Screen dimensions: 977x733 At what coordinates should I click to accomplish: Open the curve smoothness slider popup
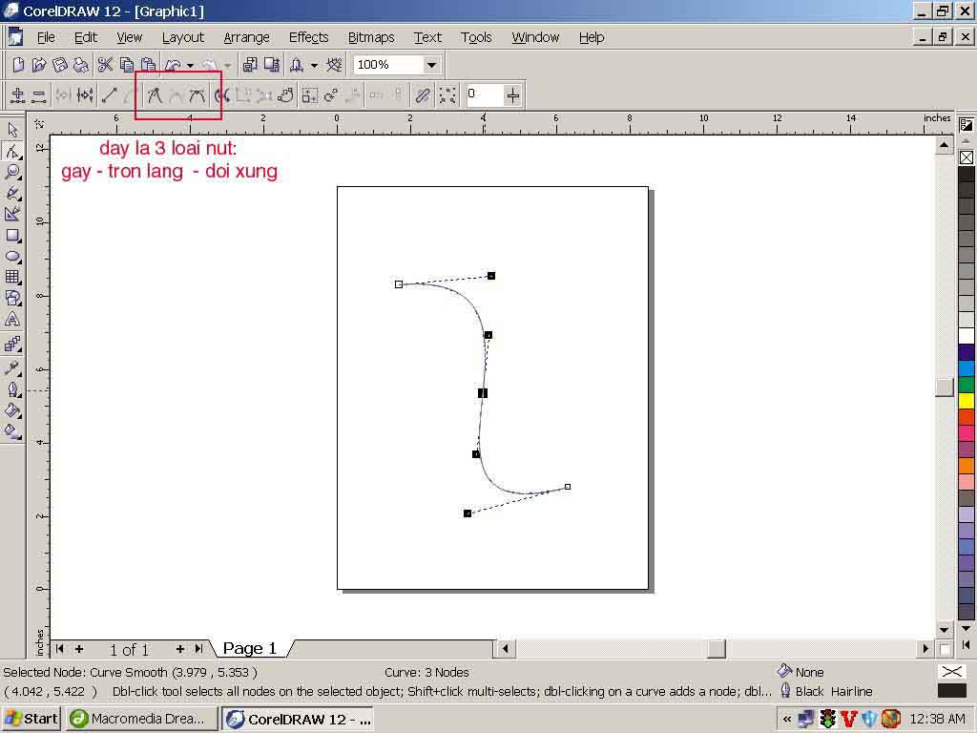coord(512,95)
